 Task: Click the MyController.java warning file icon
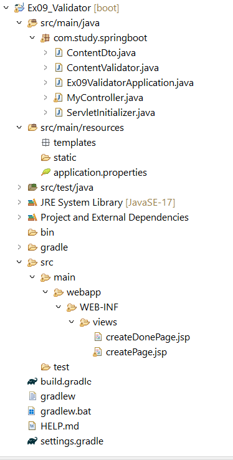58,98
